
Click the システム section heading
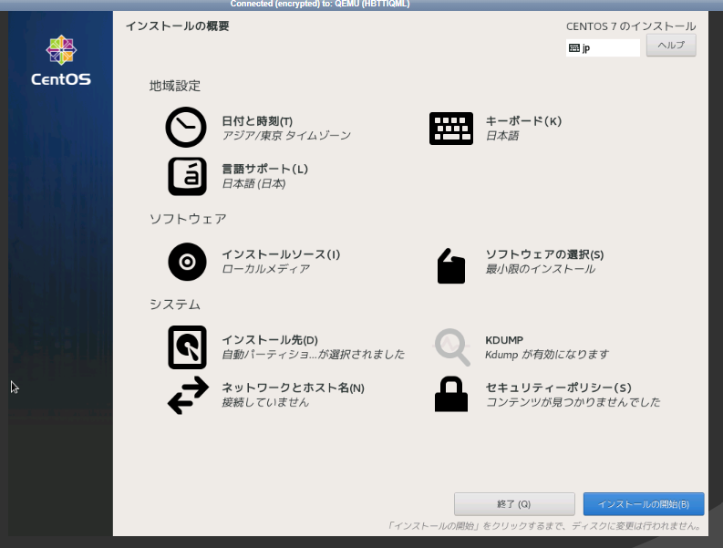175,305
